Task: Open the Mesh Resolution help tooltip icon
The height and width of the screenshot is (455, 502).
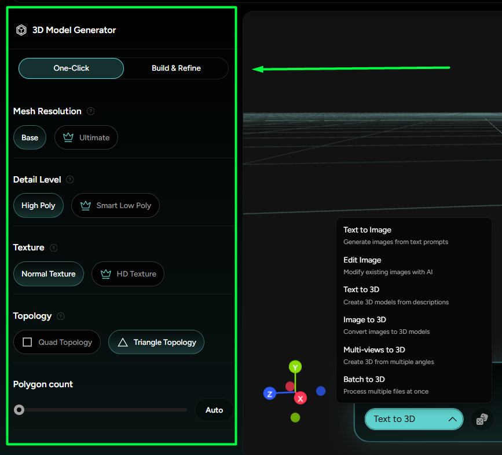Action: click(x=91, y=111)
